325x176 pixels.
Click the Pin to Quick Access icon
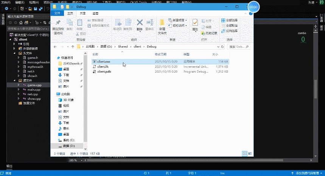pos(58,22)
